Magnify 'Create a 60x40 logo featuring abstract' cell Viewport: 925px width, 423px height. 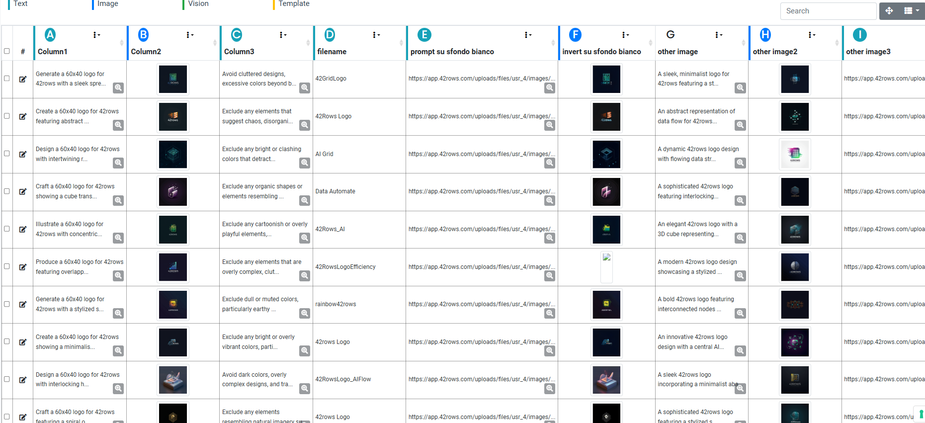coord(118,125)
